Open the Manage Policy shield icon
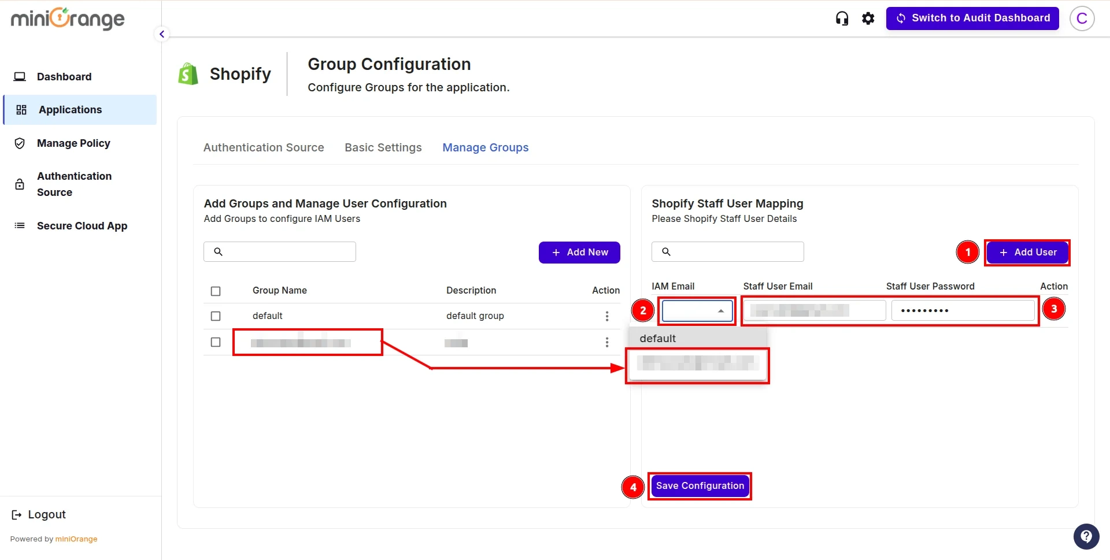 [x=20, y=143]
